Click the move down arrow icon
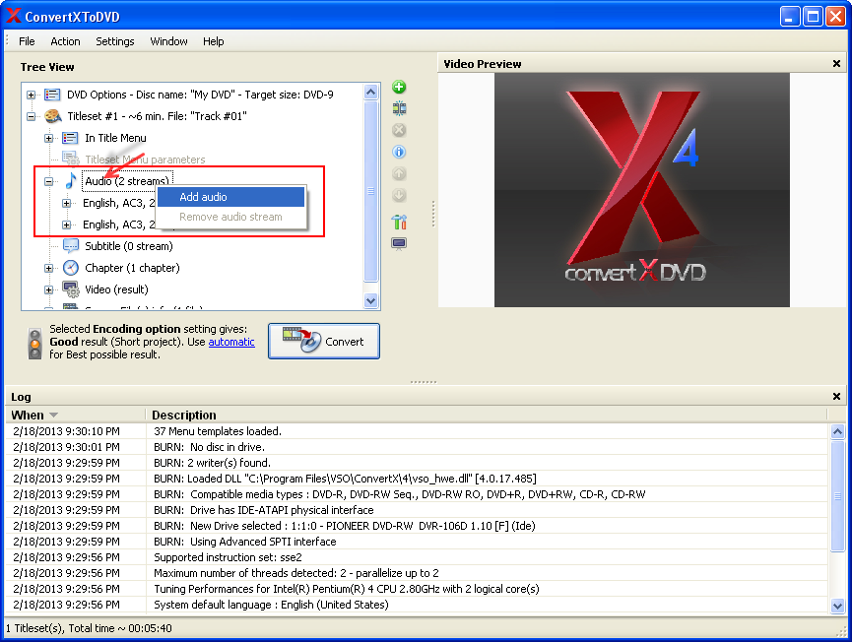The image size is (852, 642). click(399, 196)
